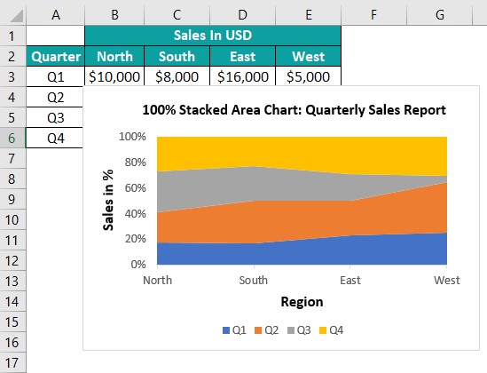Select the orange Q2 legend entry
This screenshot has height=373, width=487.
click(x=266, y=330)
